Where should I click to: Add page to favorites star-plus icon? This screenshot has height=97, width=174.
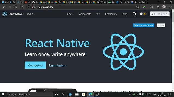138,7
